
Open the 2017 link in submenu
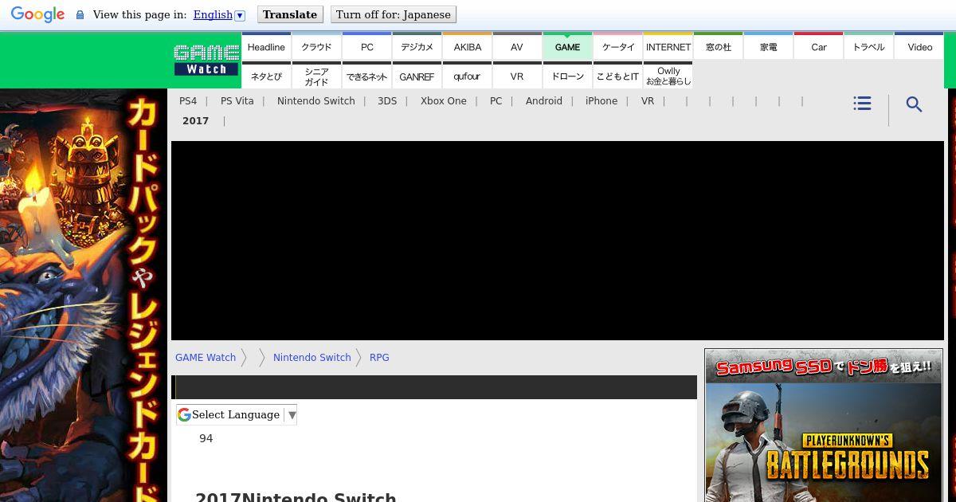click(195, 121)
